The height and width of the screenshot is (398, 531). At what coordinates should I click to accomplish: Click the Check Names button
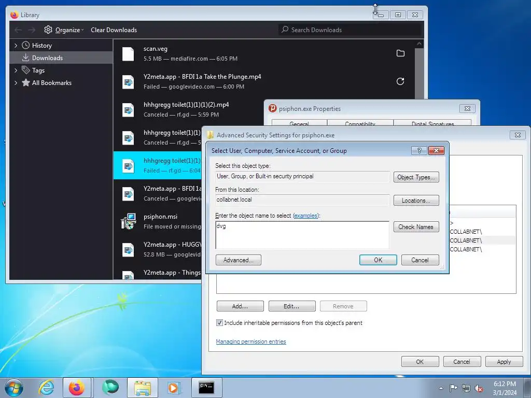click(416, 227)
